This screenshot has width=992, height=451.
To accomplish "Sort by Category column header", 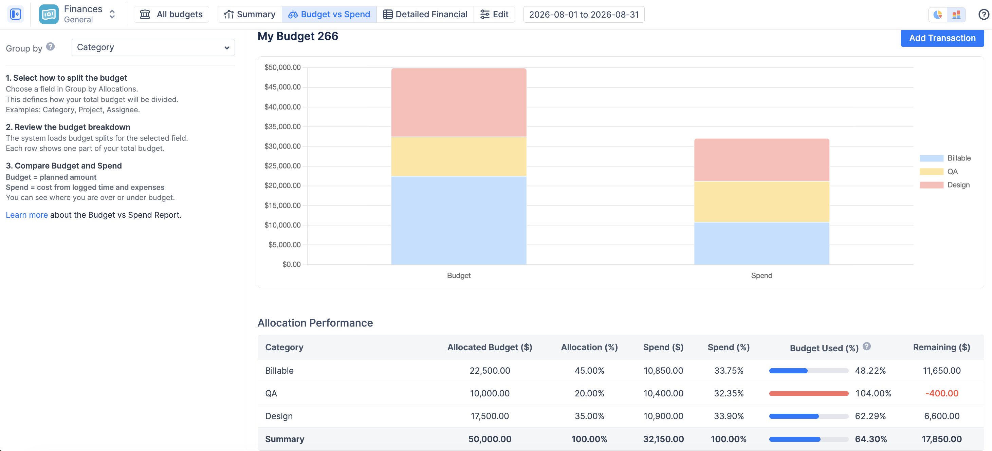I will tap(284, 347).
